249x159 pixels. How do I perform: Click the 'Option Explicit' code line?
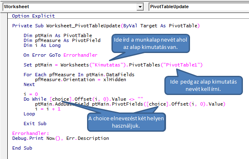point(33,16)
